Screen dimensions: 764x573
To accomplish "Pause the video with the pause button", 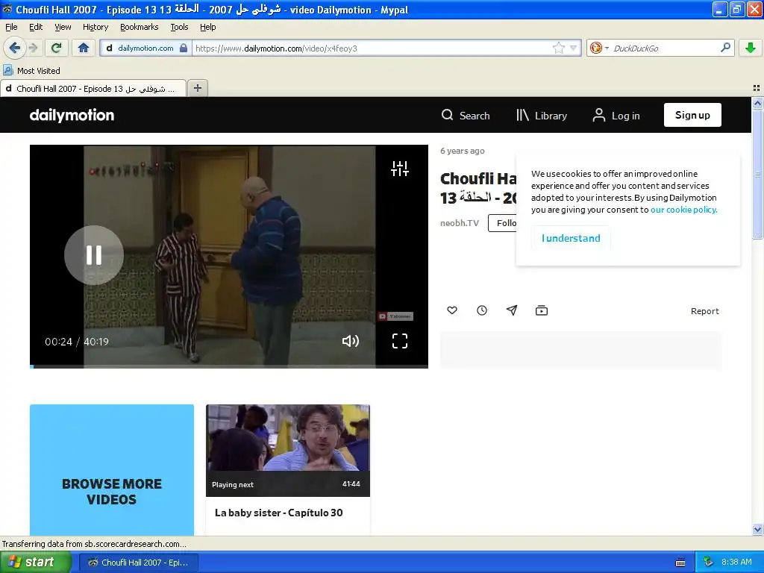I will click(94, 255).
